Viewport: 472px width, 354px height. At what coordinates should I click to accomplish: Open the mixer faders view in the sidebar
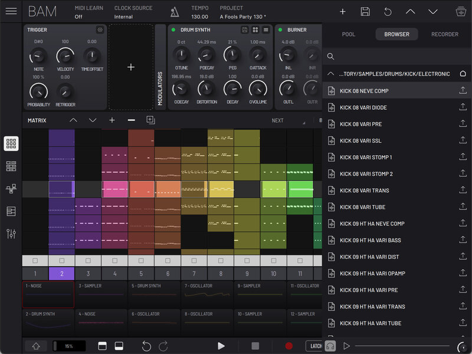point(11,233)
